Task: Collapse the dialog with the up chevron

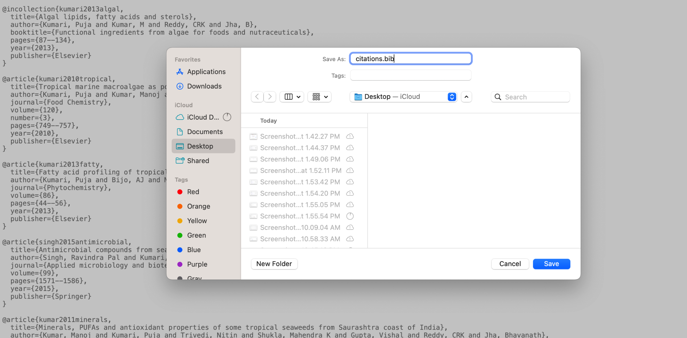Action: [x=466, y=97]
